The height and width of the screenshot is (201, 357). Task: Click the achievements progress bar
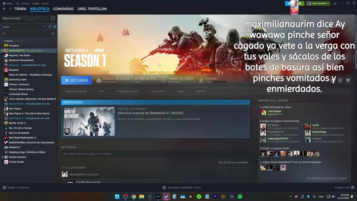[x=219, y=82]
